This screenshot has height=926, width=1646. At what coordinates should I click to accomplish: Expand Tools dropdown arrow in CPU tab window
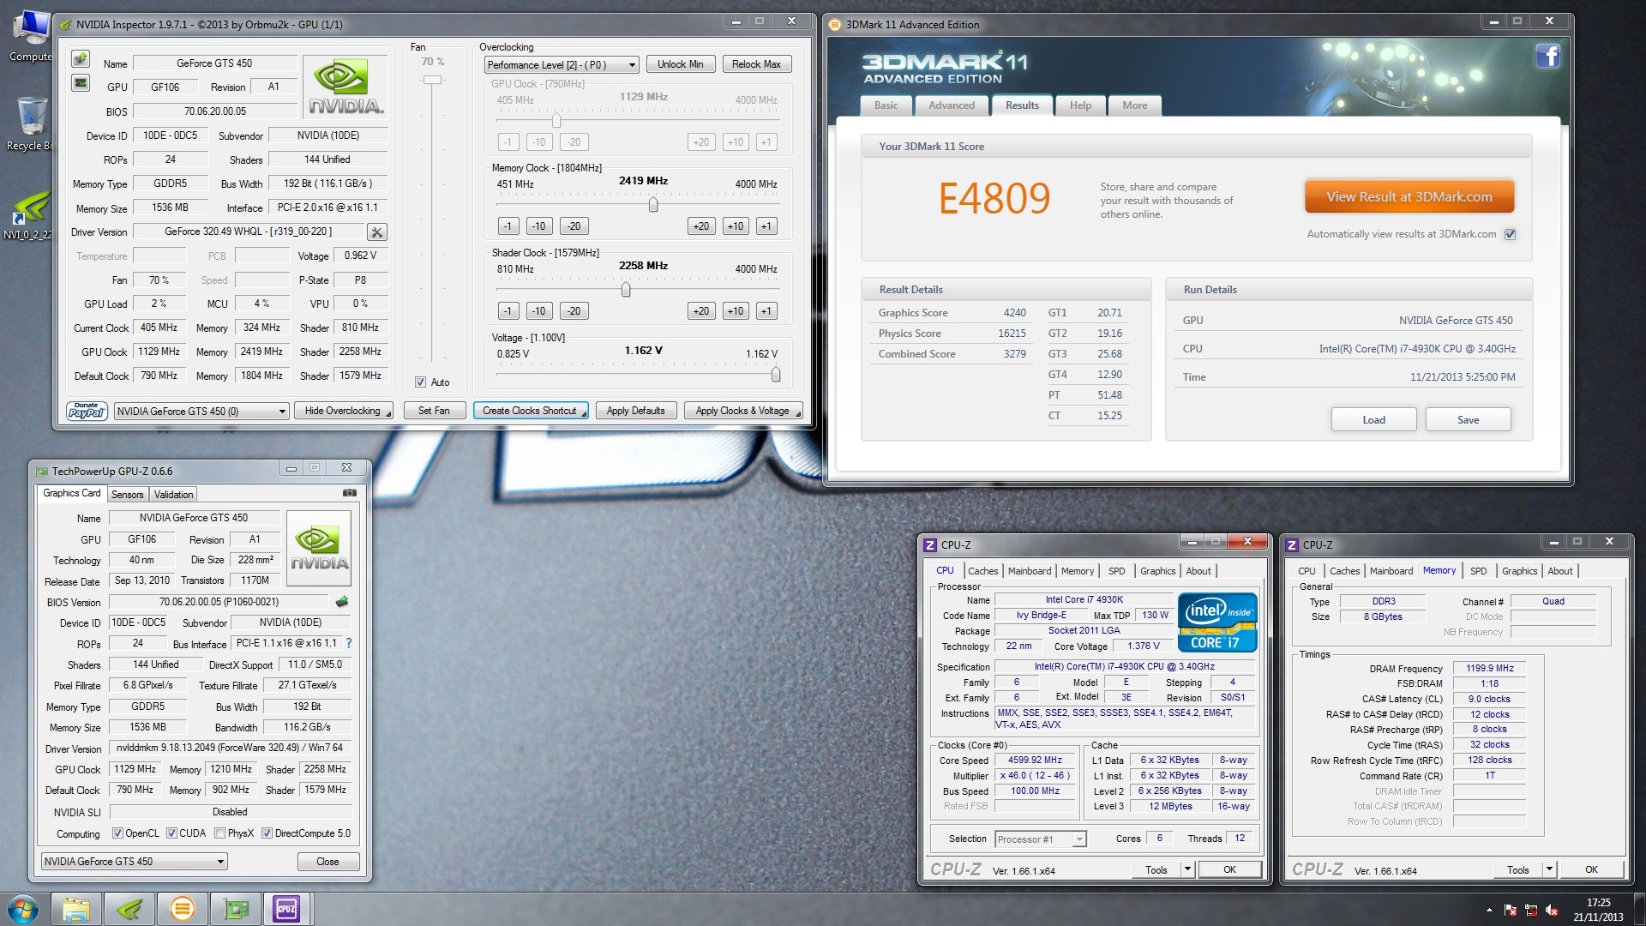click(1187, 869)
